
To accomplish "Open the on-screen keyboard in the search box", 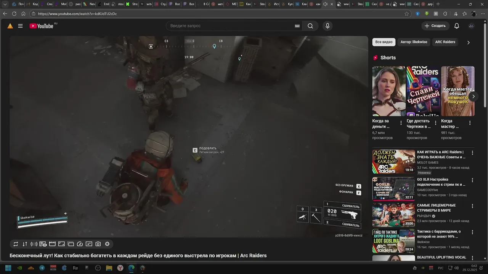I will pos(297,26).
